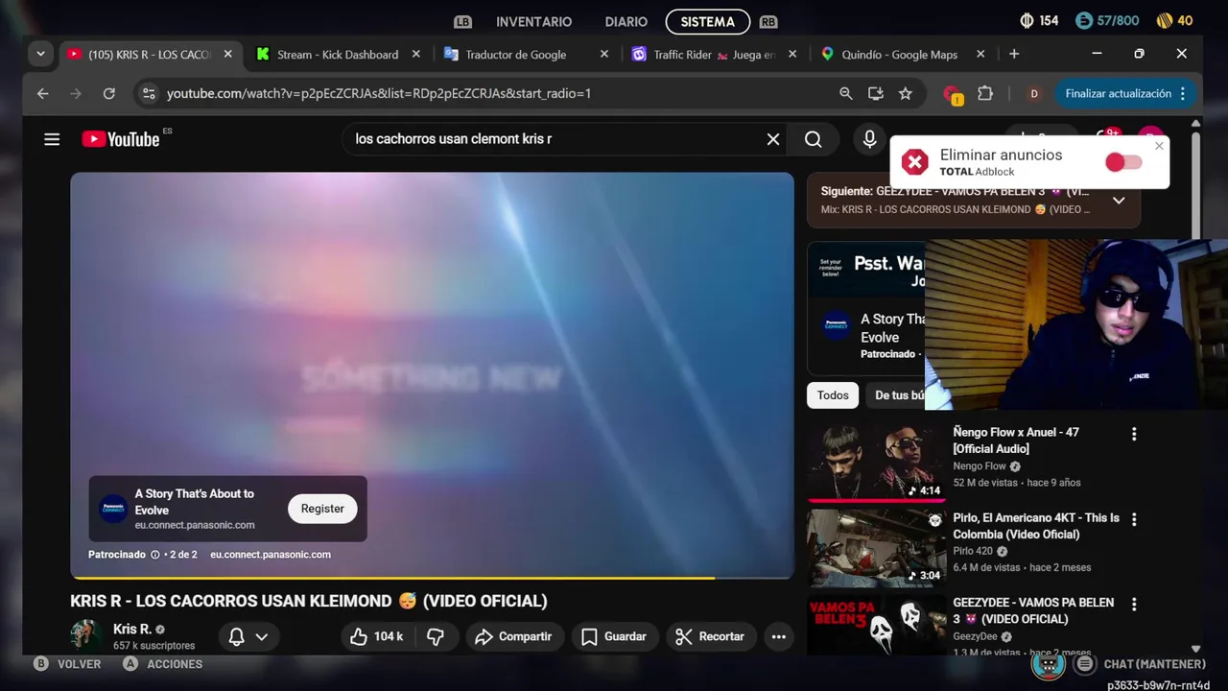Image resolution: width=1228 pixels, height=691 pixels.
Task: Open the Chrome profile avatar D
Action: pos(1033,93)
